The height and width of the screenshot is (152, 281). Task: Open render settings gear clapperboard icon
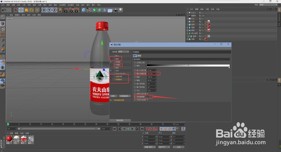pos(77,10)
